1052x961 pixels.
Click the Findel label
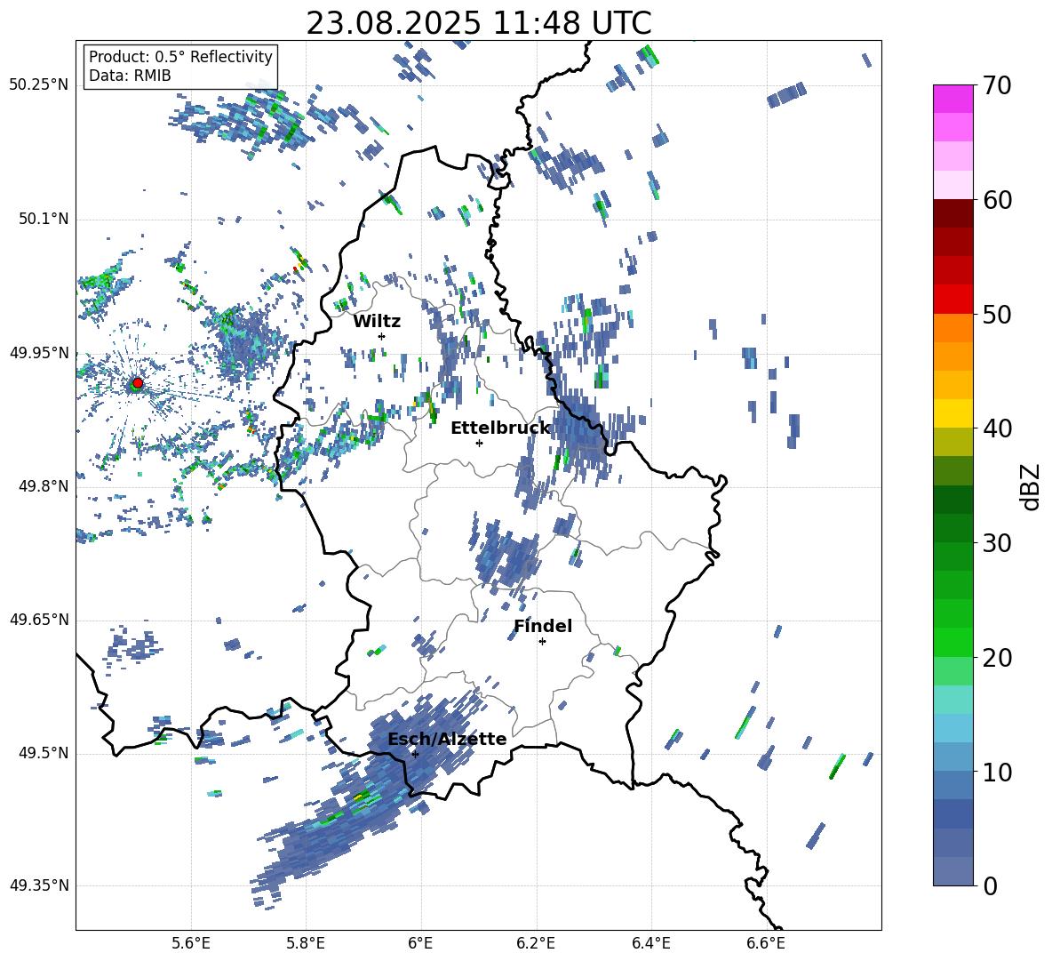click(x=543, y=626)
